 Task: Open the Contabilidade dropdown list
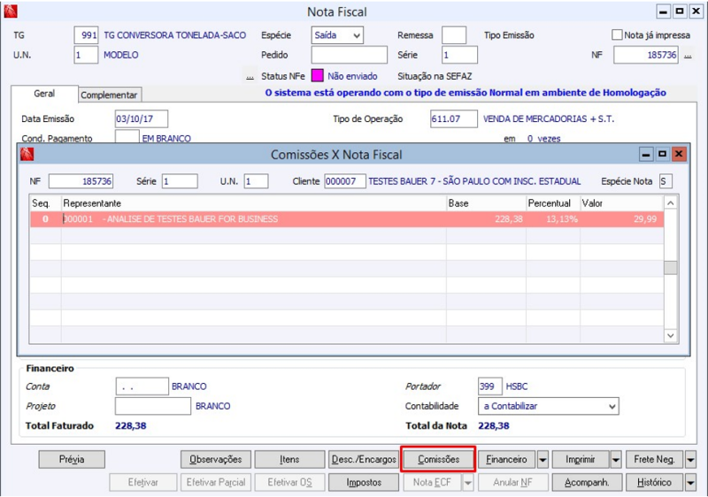pos(612,406)
